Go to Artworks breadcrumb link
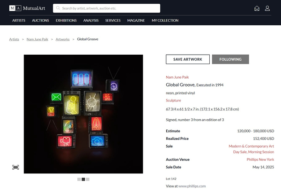Image resolution: width=281 pixels, height=195 pixels. pyautogui.click(x=62, y=39)
